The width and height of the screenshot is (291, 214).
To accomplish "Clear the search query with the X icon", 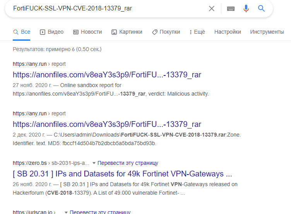I will [212, 9].
